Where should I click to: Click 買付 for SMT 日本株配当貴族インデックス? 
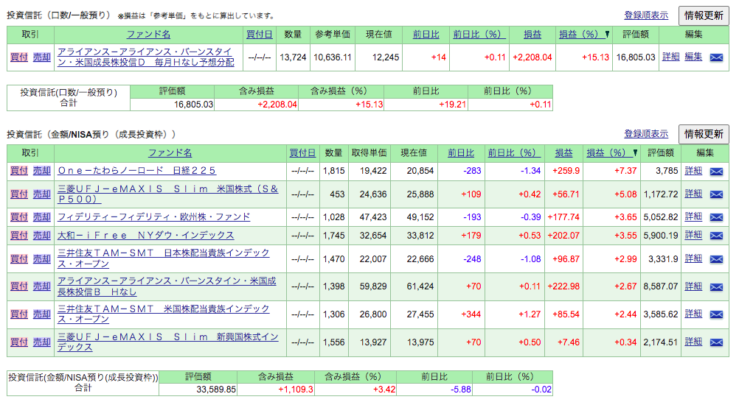point(19,258)
